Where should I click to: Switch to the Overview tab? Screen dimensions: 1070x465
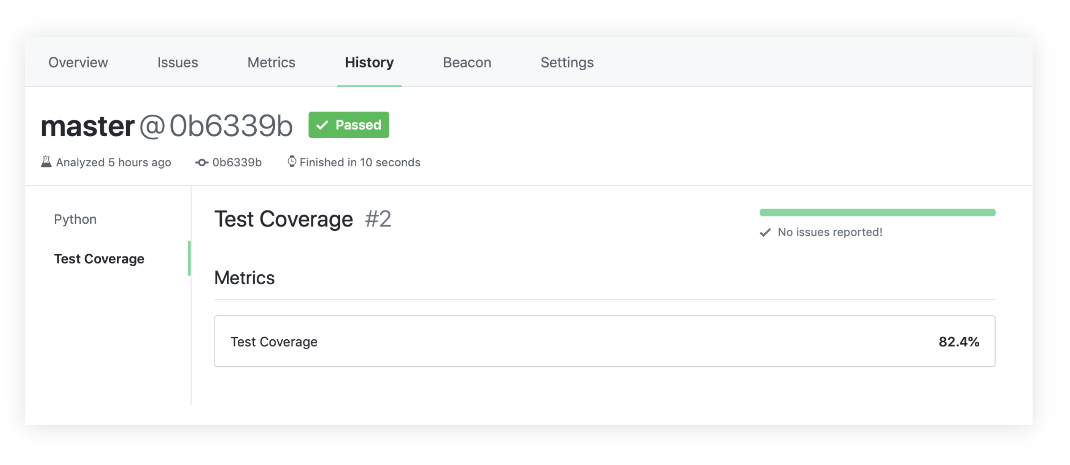(77, 62)
